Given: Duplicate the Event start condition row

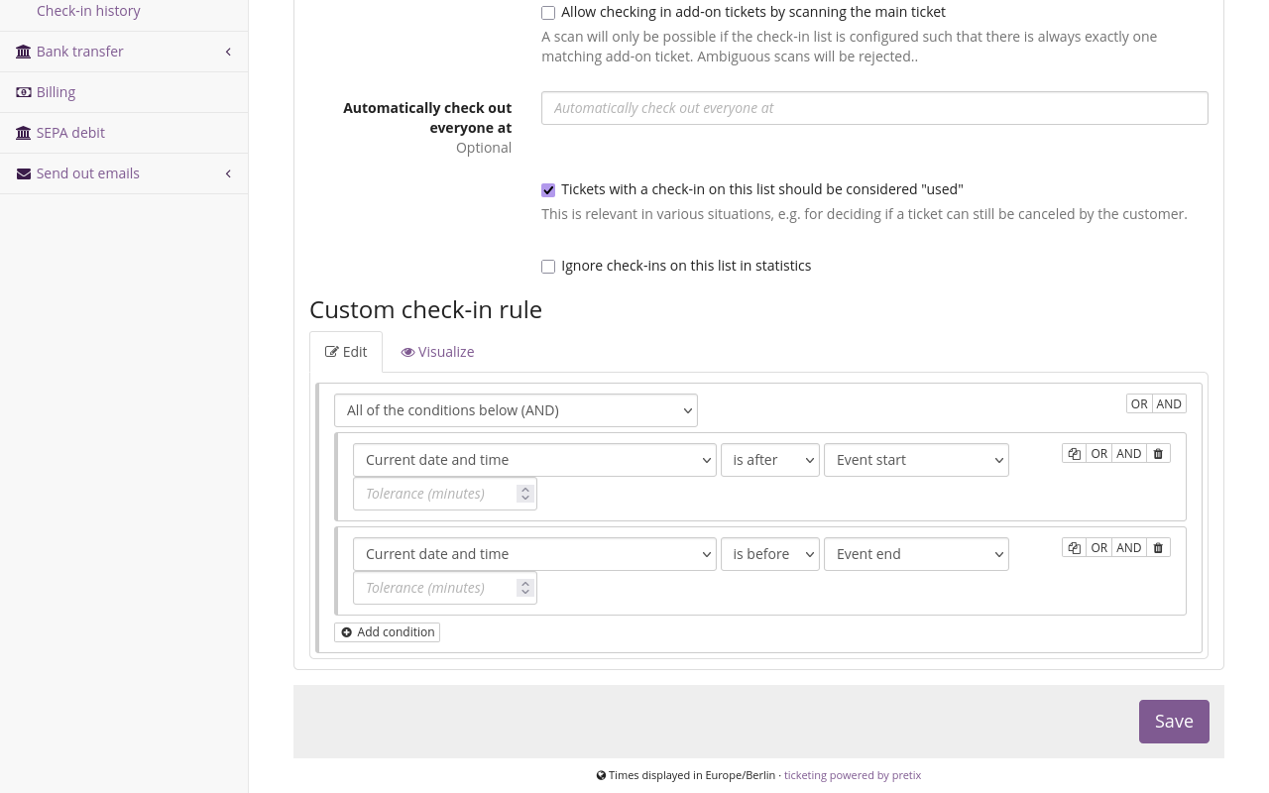Looking at the screenshot, I should 1074,453.
